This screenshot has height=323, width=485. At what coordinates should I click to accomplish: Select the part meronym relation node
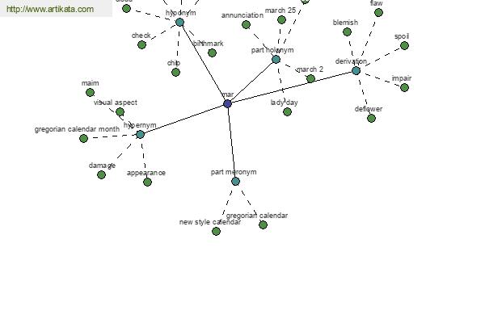(x=235, y=182)
